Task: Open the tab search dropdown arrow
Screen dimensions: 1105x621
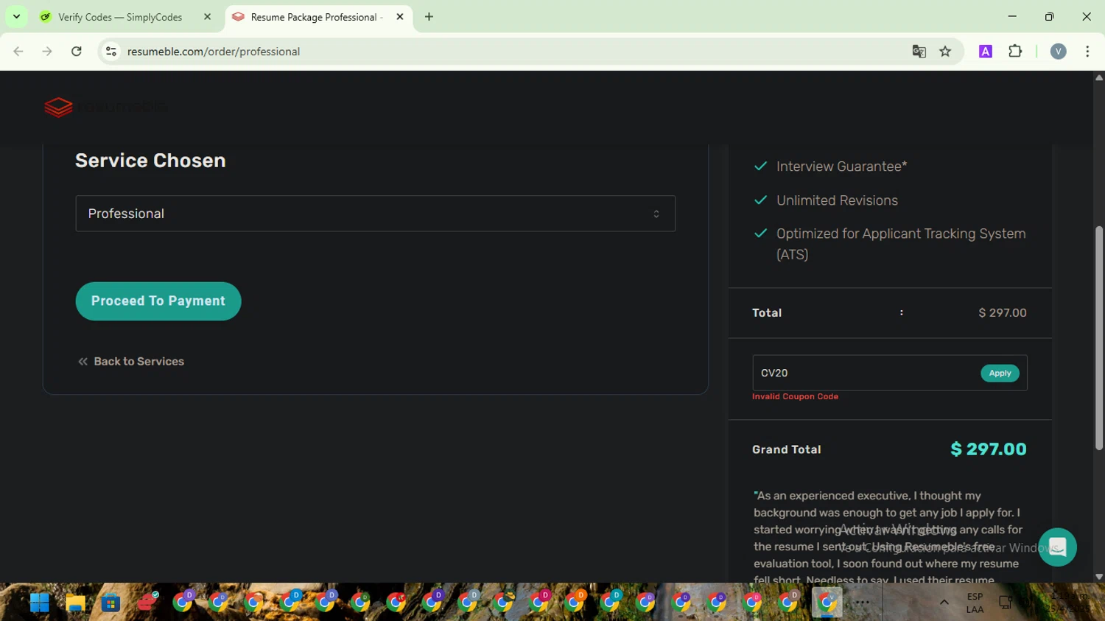Action: pos(16,16)
